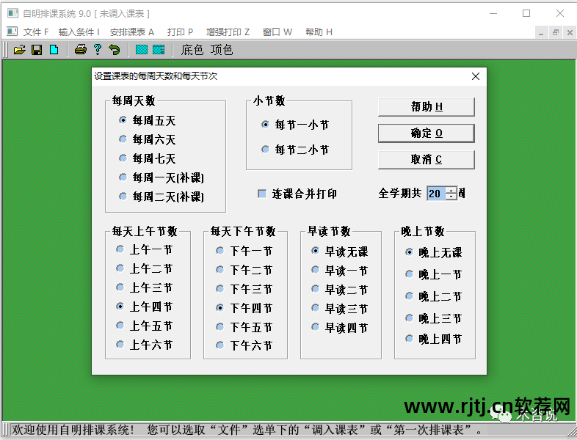Select 晚上无课 radio option
The image size is (577, 440).
[x=434, y=252]
